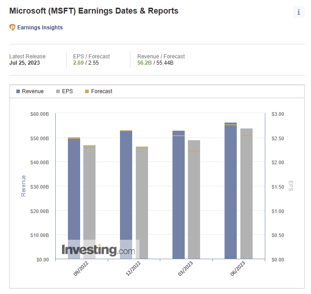Select the 12/2022 EPS bar

(x=142, y=203)
